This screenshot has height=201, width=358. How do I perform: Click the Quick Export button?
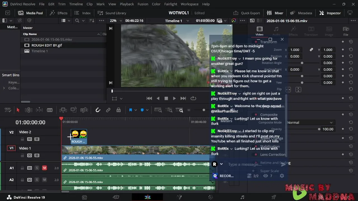pos(247,13)
